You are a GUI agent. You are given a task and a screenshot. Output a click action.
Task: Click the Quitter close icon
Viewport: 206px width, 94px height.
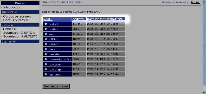(14, 42)
